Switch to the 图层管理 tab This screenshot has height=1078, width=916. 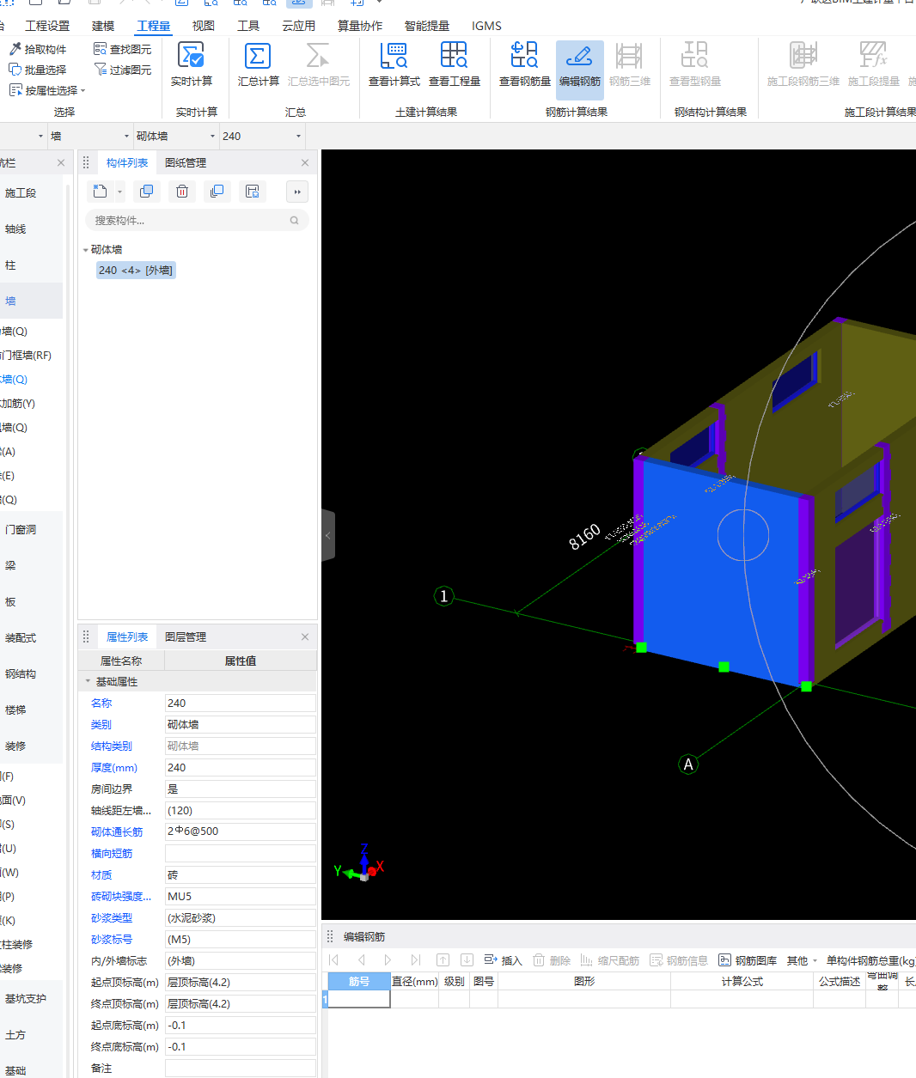click(186, 636)
